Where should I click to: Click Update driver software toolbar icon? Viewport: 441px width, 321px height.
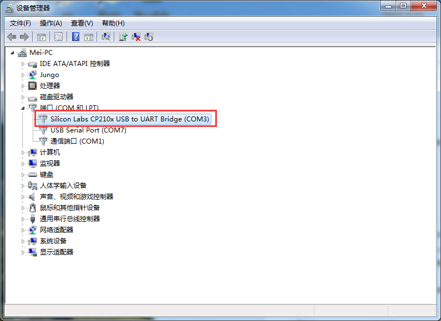click(x=123, y=37)
